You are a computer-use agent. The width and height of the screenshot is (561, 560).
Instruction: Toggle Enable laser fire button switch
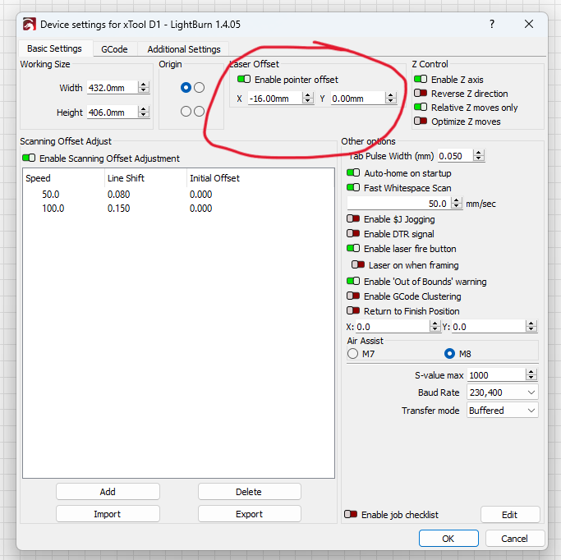[x=353, y=248]
